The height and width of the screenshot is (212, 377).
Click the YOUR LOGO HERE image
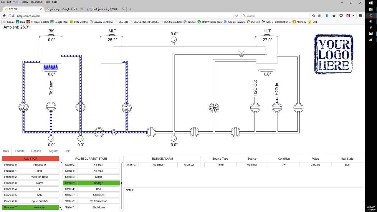[334, 54]
